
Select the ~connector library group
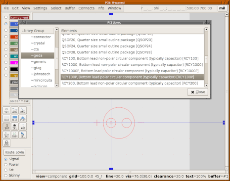tap(38, 37)
